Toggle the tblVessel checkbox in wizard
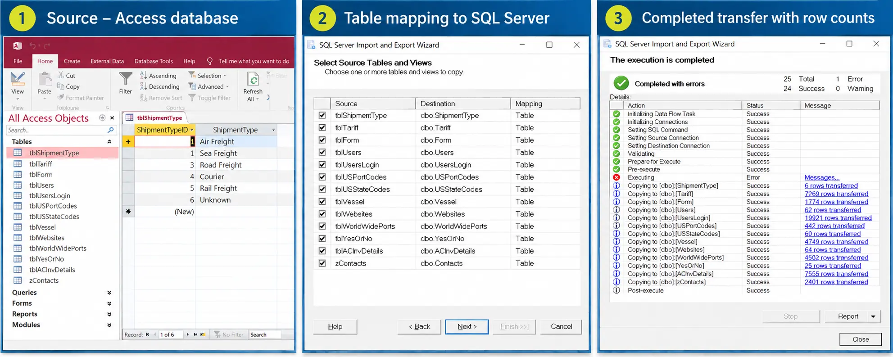This screenshot has width=893, height=357. click(x=322, y=201)
